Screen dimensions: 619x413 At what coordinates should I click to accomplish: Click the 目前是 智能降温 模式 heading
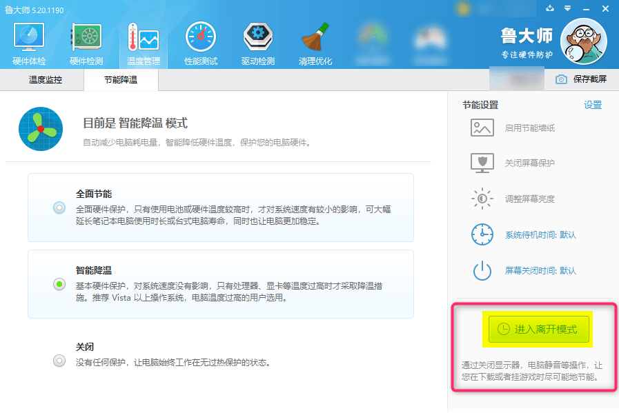135,123
